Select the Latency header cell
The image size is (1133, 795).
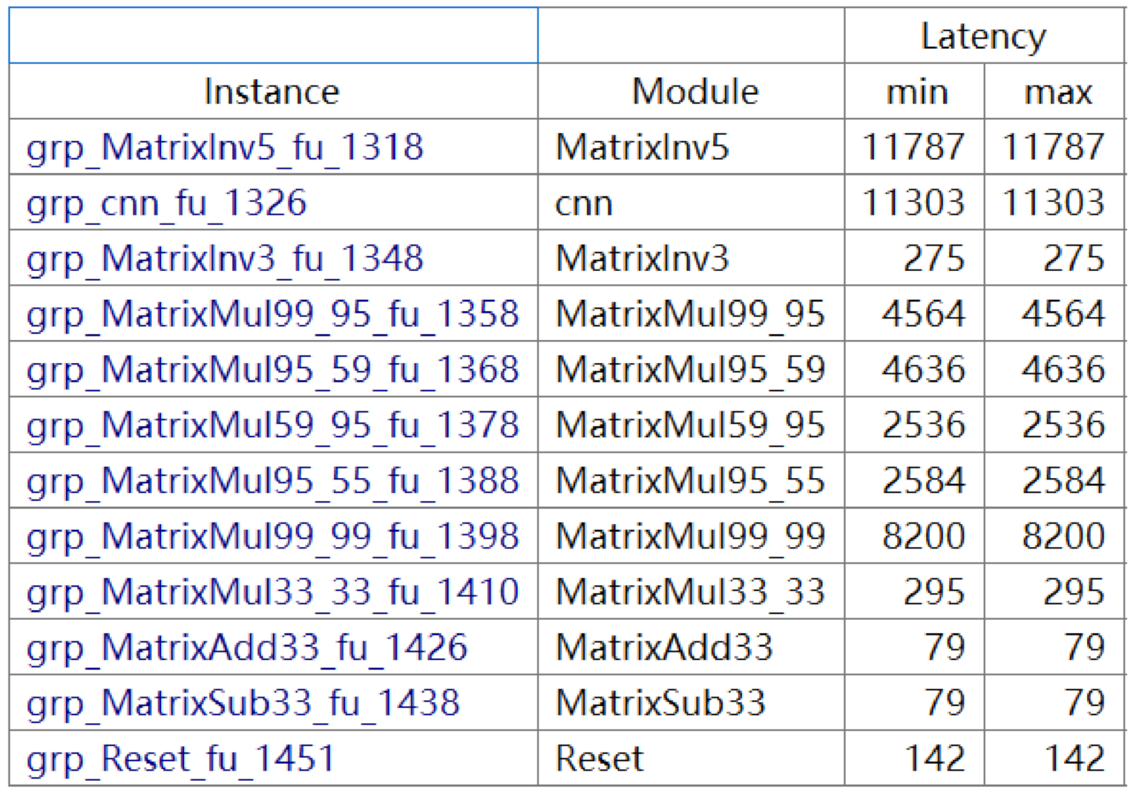pyautogui.click(x=983, y=36)
